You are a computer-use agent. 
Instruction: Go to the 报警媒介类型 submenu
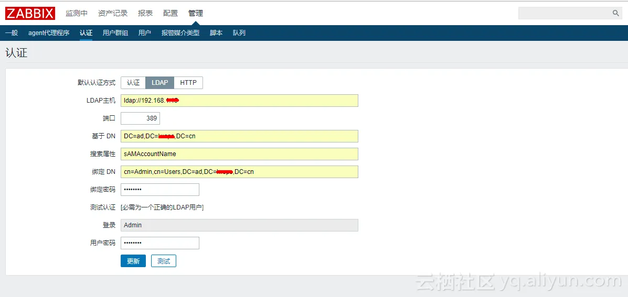180,33
